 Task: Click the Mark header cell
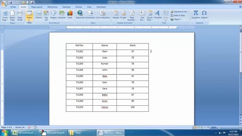[x=133, y=46]
